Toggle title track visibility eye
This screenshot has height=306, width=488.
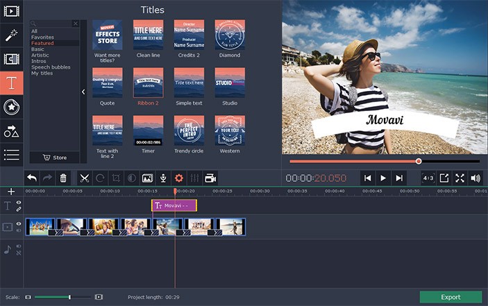pyautogui.click(x=19, y=203)
